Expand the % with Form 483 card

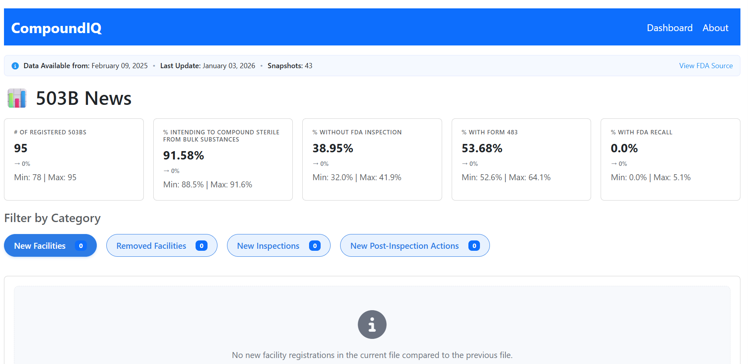521,159
